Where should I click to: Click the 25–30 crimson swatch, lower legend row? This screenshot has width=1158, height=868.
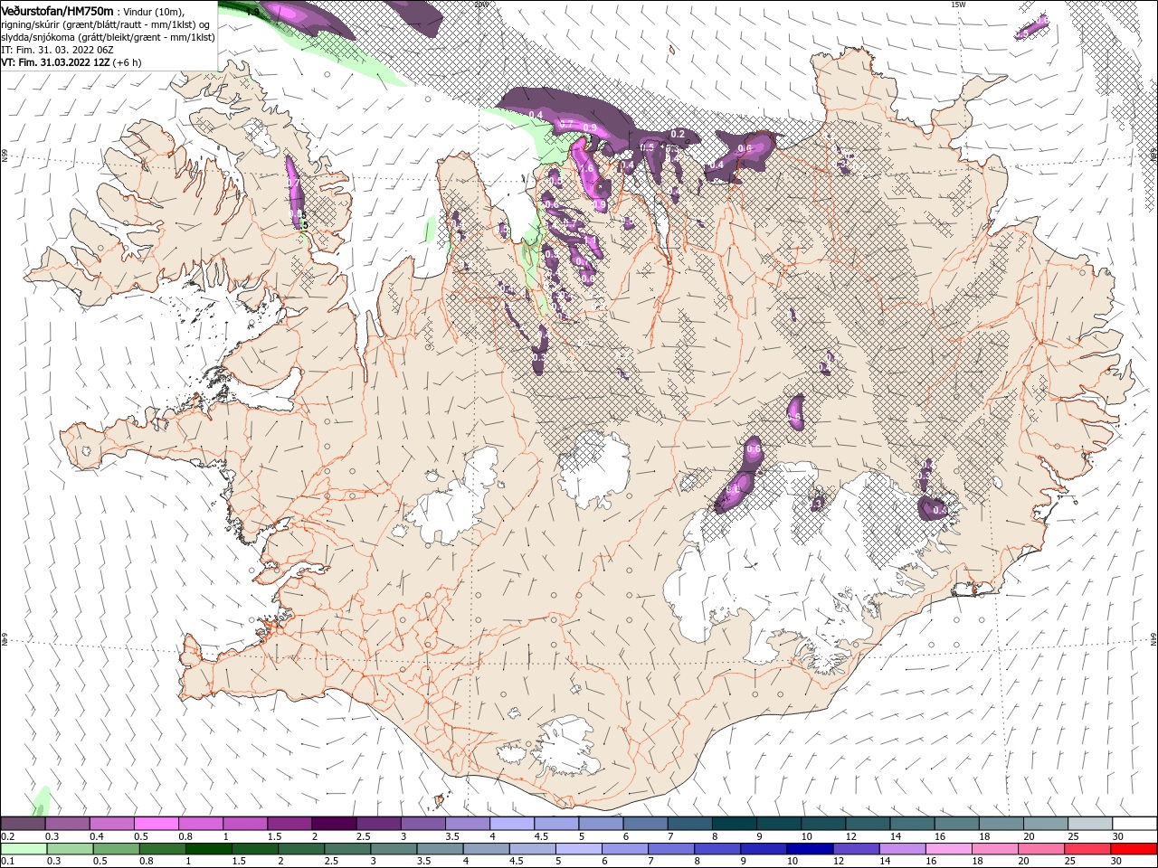tap(1087, 849)
